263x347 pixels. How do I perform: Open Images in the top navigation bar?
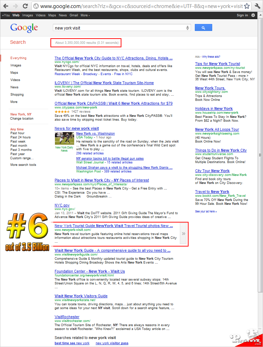27,15
